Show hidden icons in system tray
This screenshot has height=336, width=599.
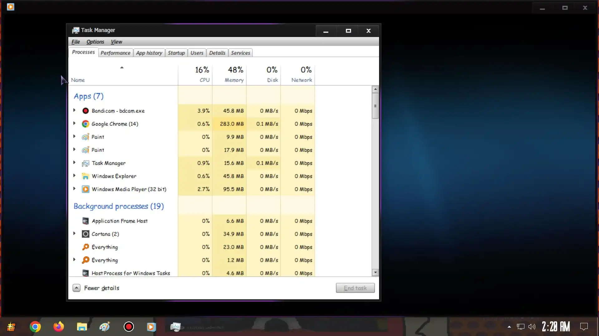[x=509, y=327]
